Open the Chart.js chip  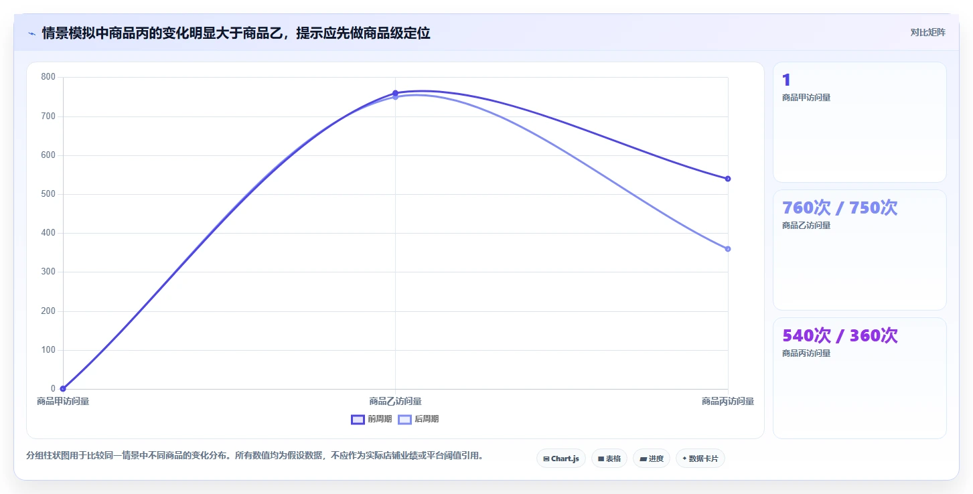coord(561,459)
